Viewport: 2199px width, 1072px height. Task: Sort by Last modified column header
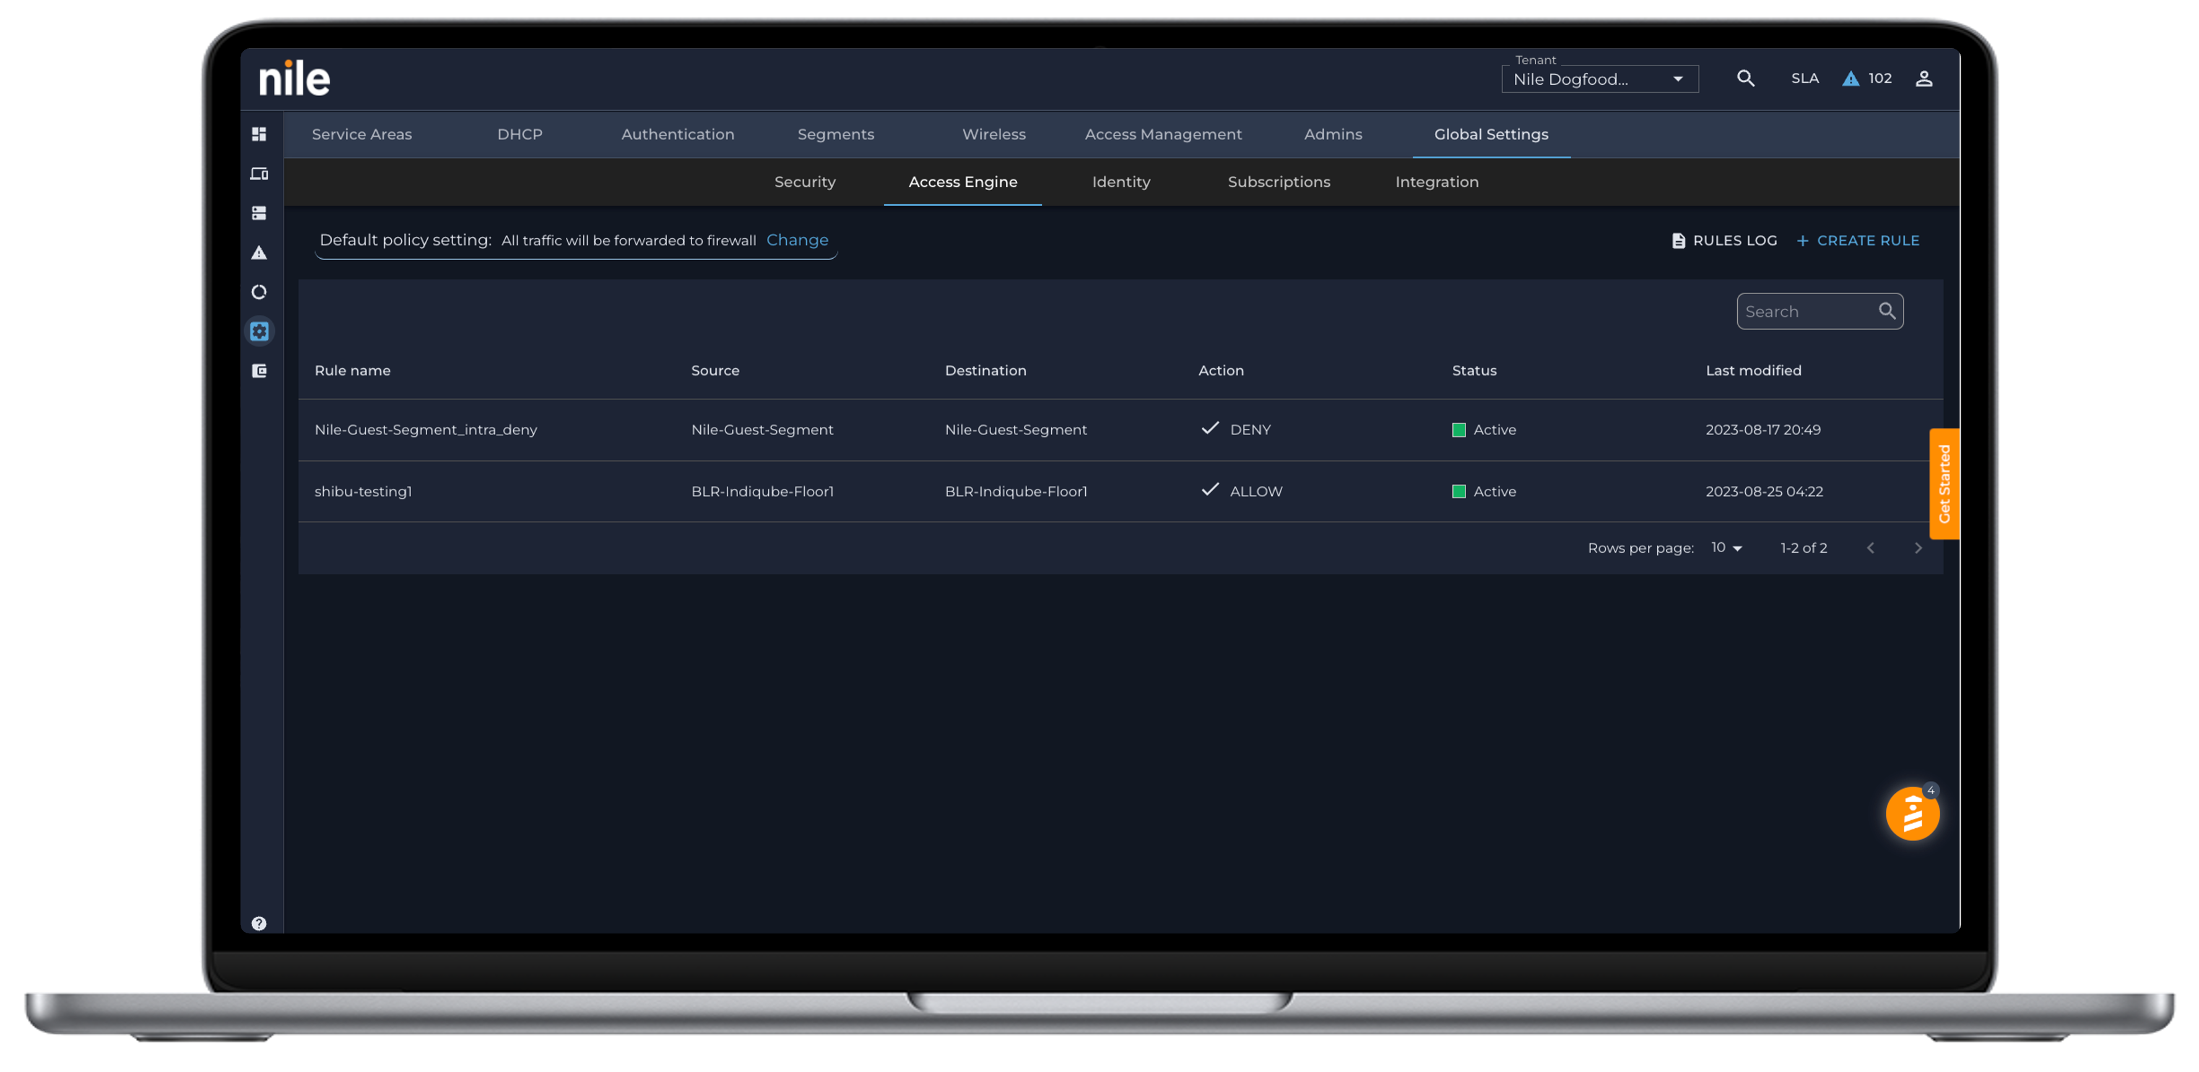(x=1753, y=370)
